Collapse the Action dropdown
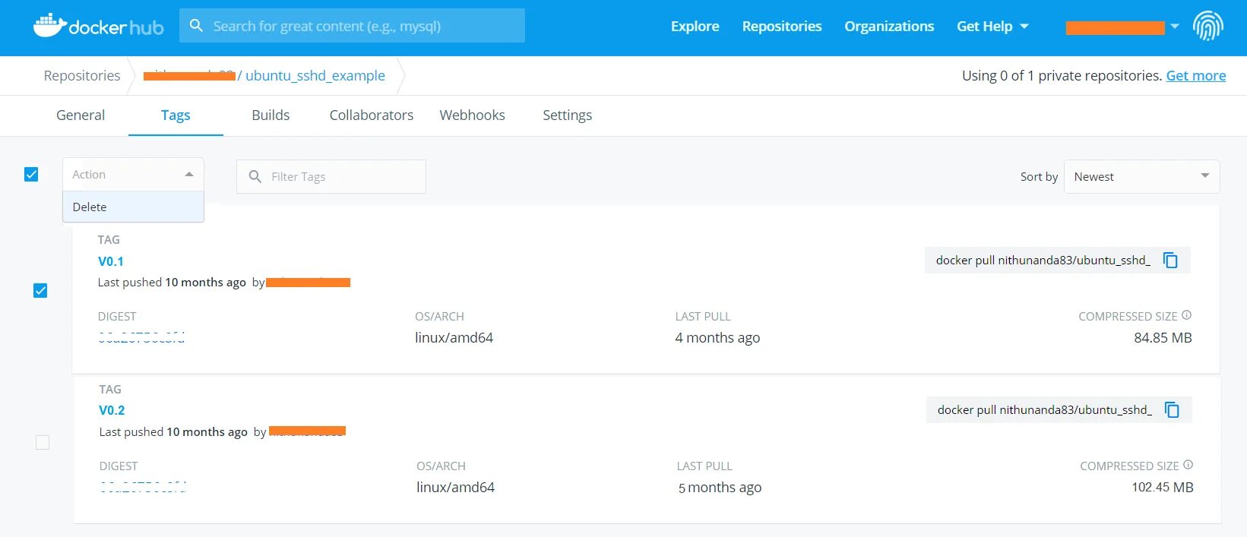 pos(133,174)
